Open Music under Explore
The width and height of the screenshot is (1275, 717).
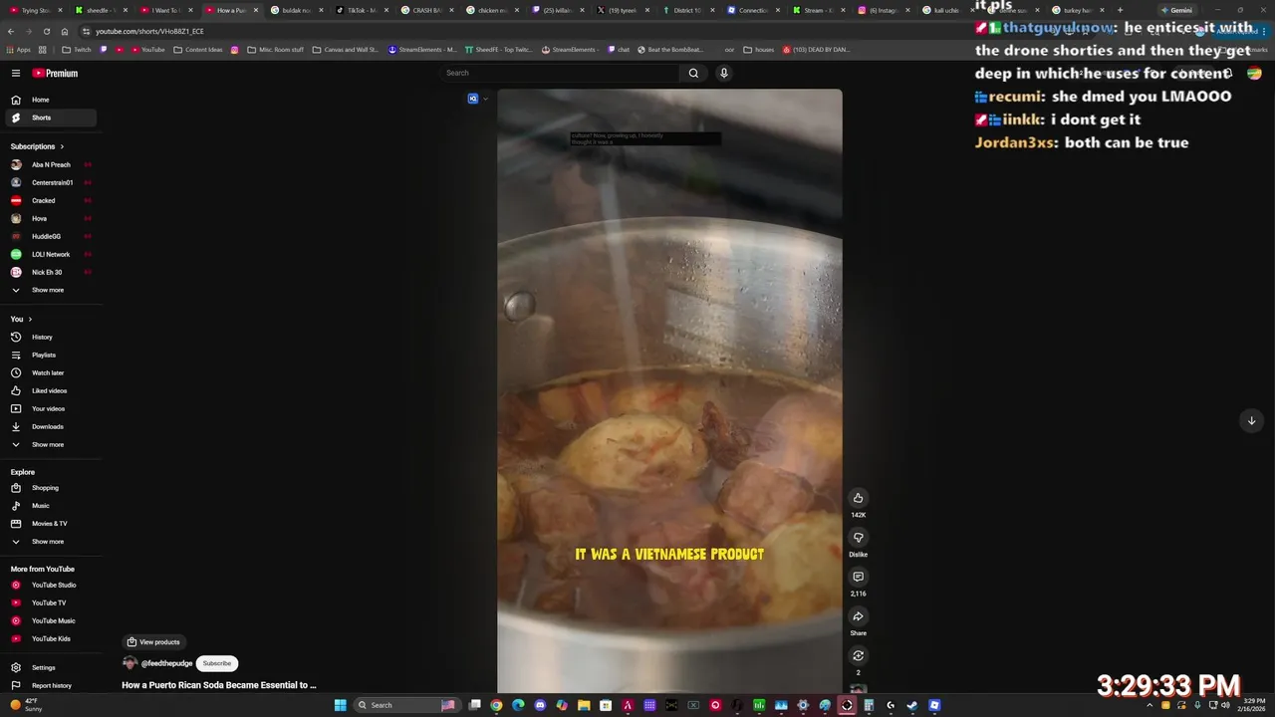click(x=49, y=506)
